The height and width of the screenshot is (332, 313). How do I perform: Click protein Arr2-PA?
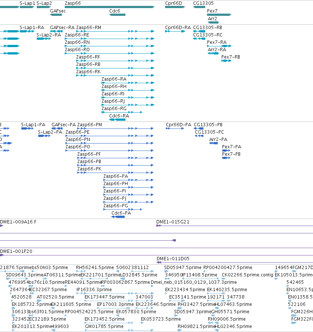[218, 139]
